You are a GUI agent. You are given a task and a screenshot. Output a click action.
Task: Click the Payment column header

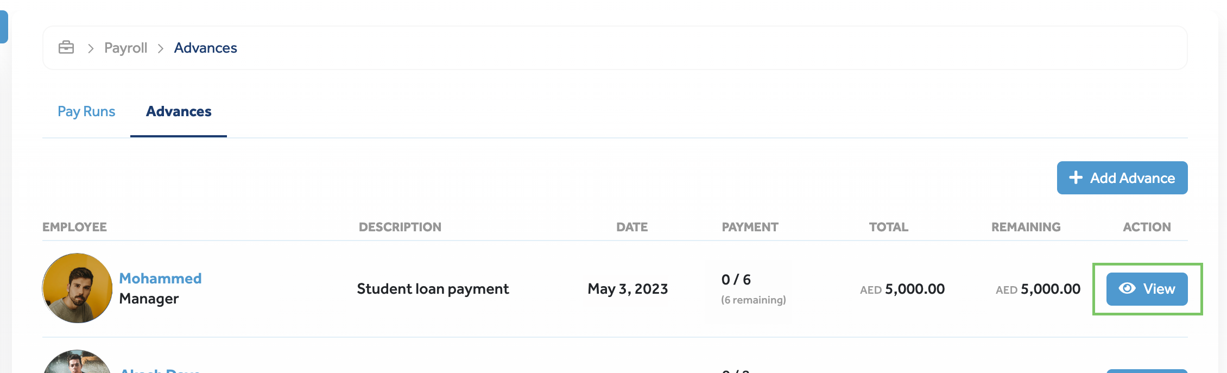tap(749, 227)
